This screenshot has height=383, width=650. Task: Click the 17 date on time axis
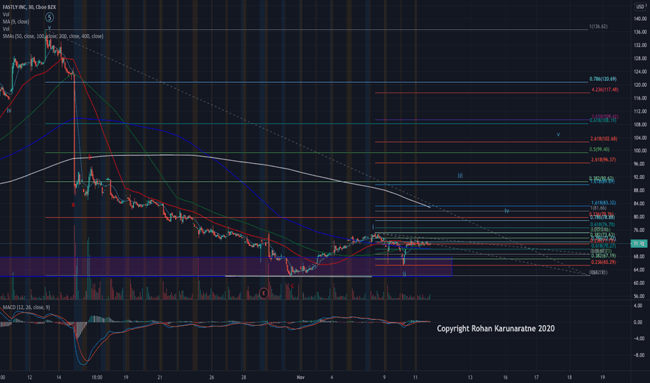click(x=536, y=377)
